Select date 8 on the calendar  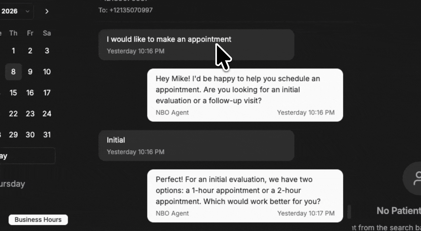tap(13, 72)
